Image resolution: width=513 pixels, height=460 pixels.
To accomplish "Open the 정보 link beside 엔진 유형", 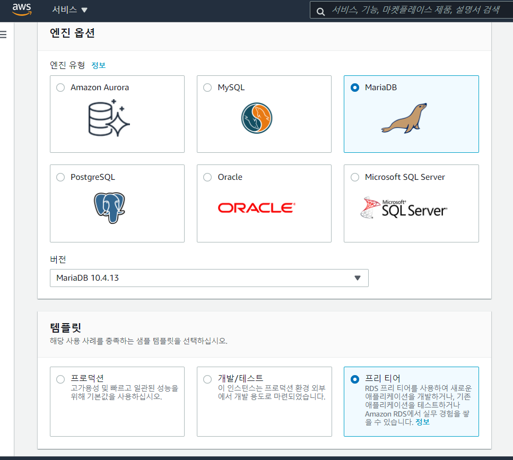I will click(99, 65).
